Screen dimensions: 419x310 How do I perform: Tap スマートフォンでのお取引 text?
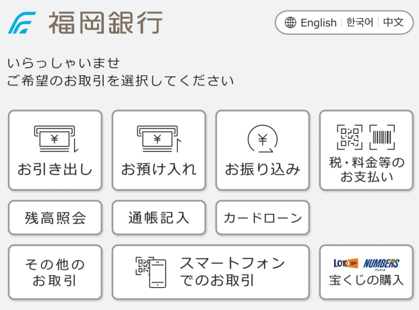[x=232, y=272]
